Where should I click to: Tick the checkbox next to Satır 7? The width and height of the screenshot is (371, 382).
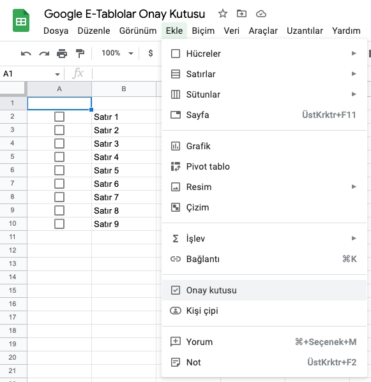[59, 197]
